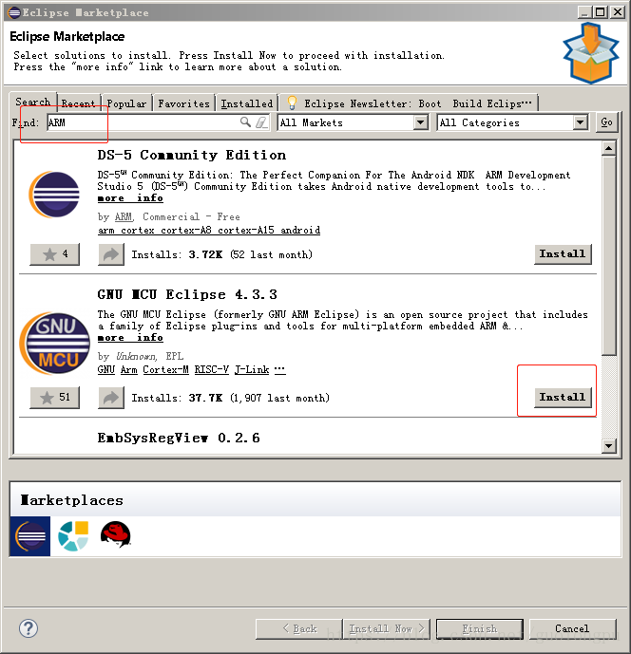
Task: Open the ARM provider link
Action: click(x=124, y=216)
